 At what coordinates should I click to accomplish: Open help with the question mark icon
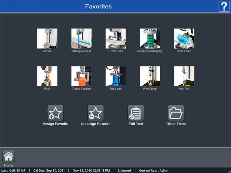224,6
